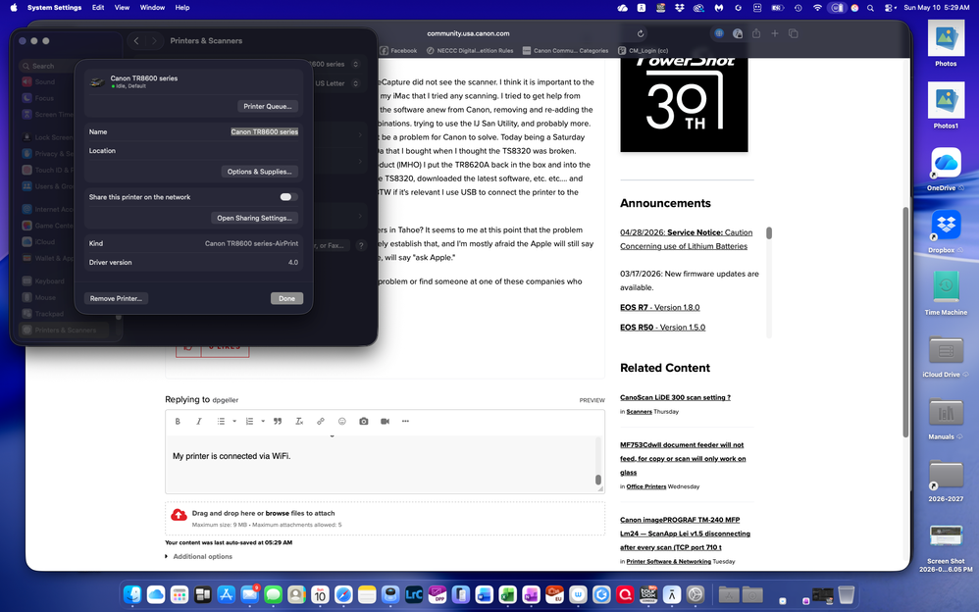The height and width of the screenshot is (612, 979).
Task: Open the View menu
Action: tap(122, 8)
